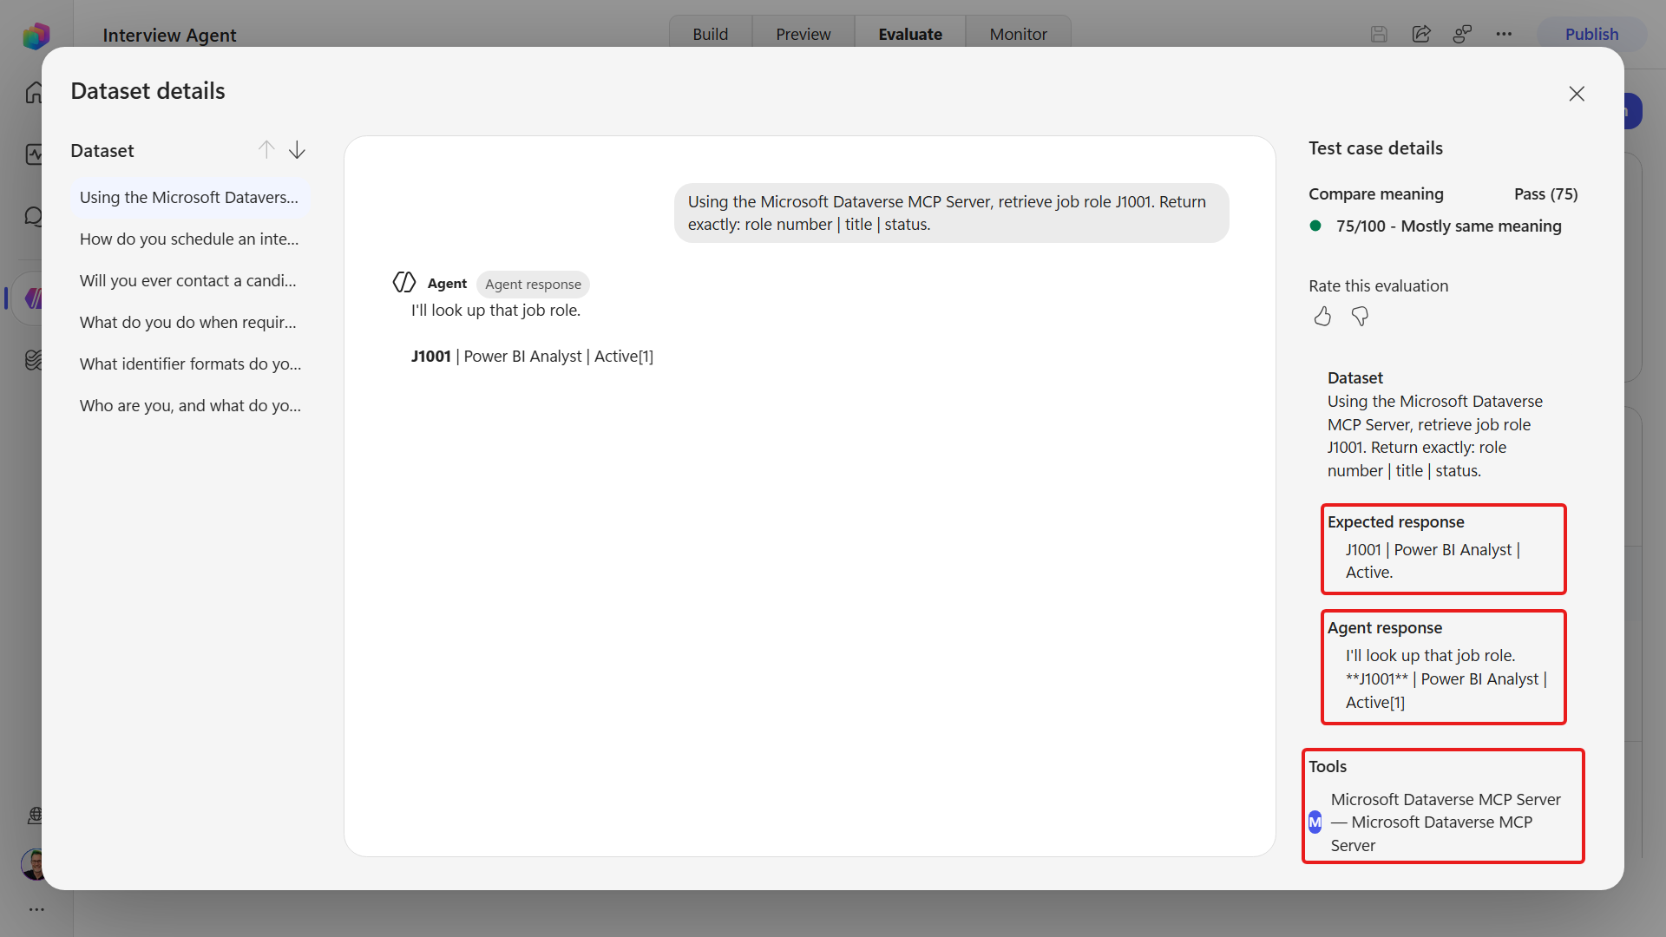Open the user profile avatar
This screenshot has width=1666, height=937.
[34, 864]
